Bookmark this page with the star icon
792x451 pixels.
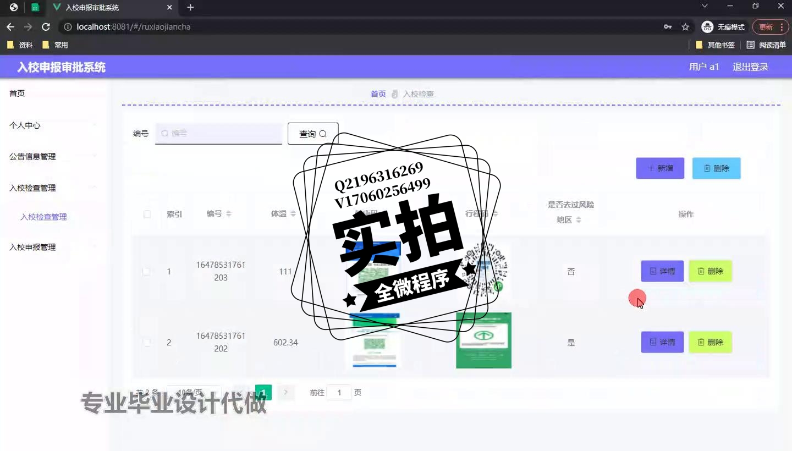685,26
